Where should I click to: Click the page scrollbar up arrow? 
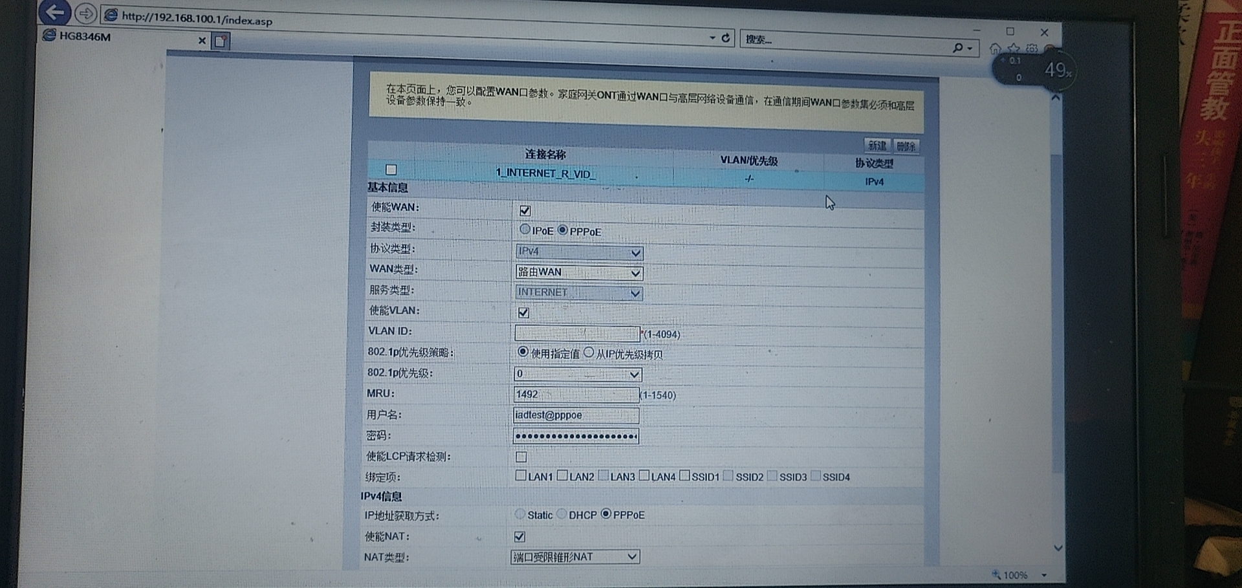(x=1056, y=98)
